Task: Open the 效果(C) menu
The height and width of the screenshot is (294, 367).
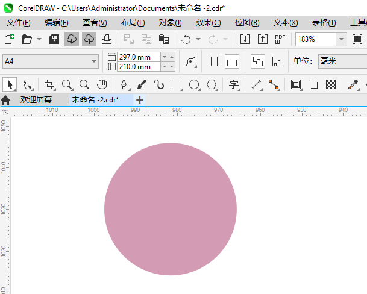Action: coord(208,23)
